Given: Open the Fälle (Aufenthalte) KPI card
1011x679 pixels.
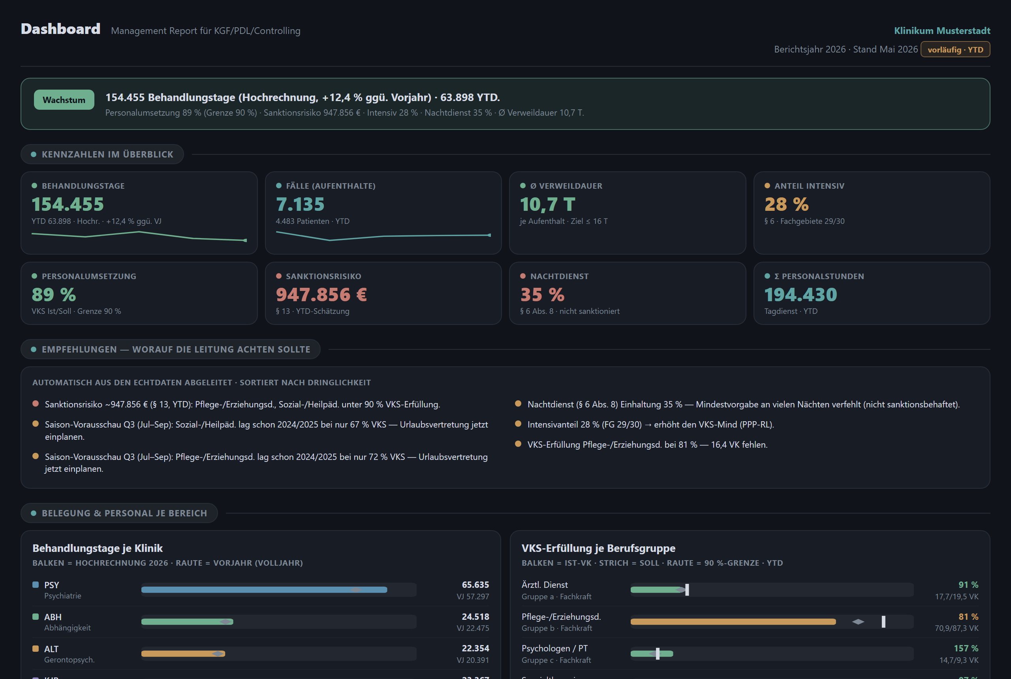Looking at the screenshot, I should (383, 213).
